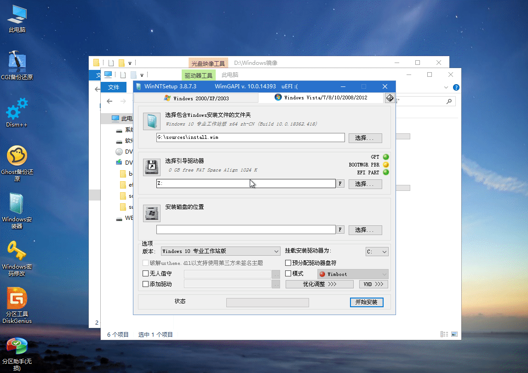
Task: Go back with Explorer back arrow
Action: point(109,101)
